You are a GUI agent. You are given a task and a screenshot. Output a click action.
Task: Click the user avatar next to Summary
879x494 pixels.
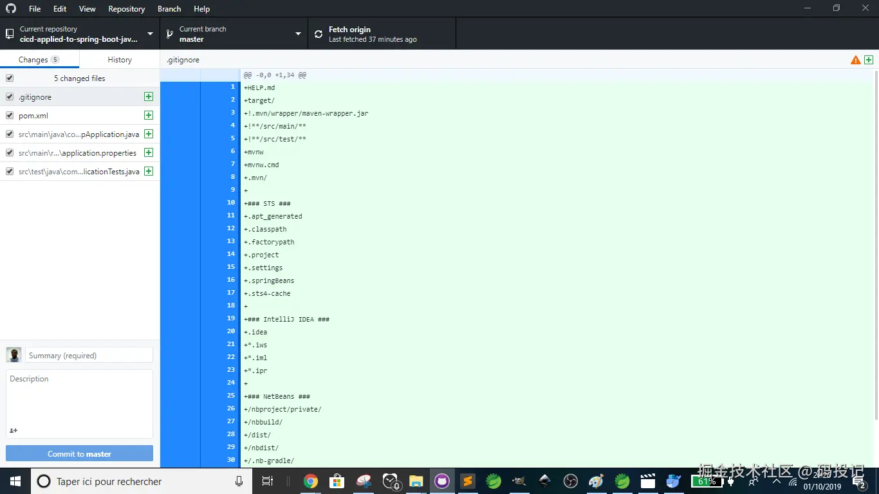[x=14, y=355]
